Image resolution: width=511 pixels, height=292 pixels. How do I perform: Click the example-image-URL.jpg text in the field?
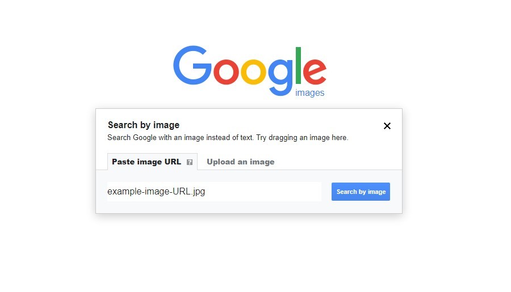pyautogui.click(x=156, y=192)
